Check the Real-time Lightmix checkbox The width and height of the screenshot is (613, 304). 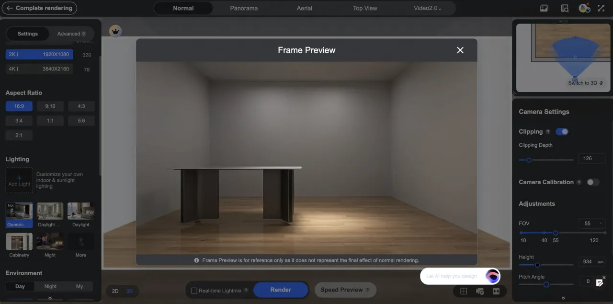pos(194,290)
